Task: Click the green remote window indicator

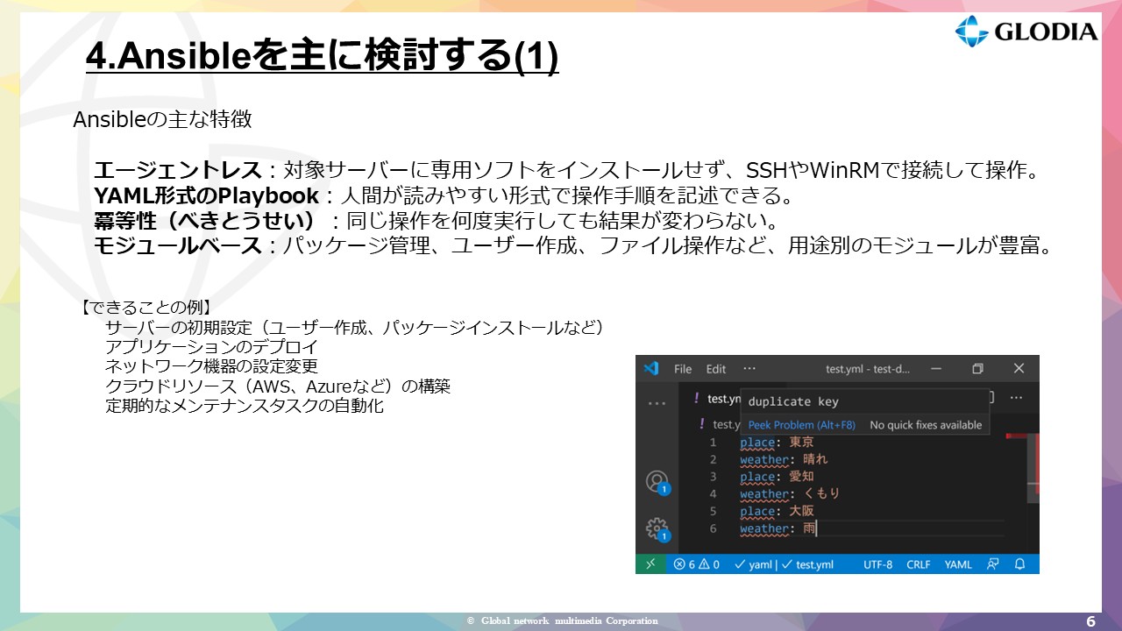Action: pyautogui.click(x=650, y=564)
